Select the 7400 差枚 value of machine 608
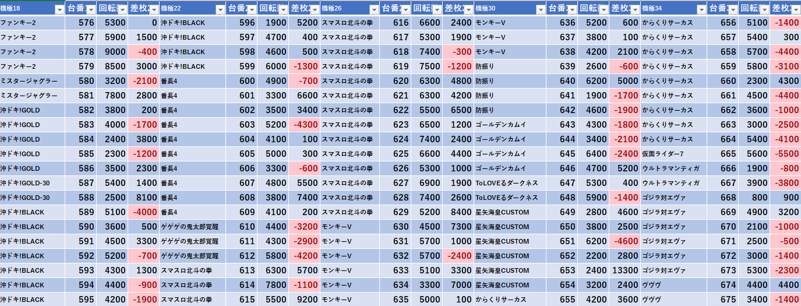Image resolution: width=801 pixels, height=306 pixels. point(304,198)
